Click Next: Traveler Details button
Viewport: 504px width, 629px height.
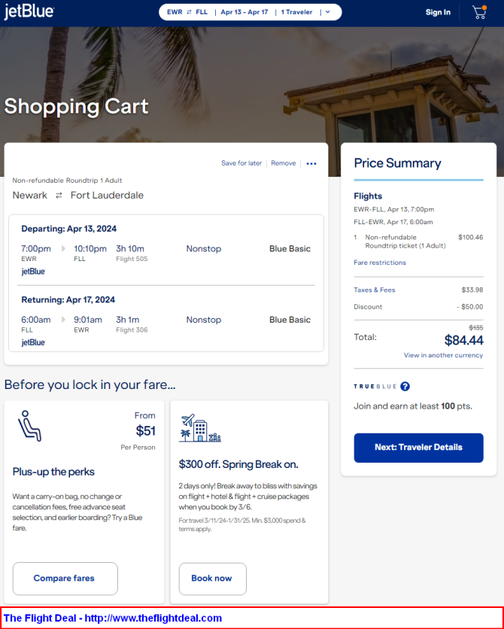(x=418, y=447)
